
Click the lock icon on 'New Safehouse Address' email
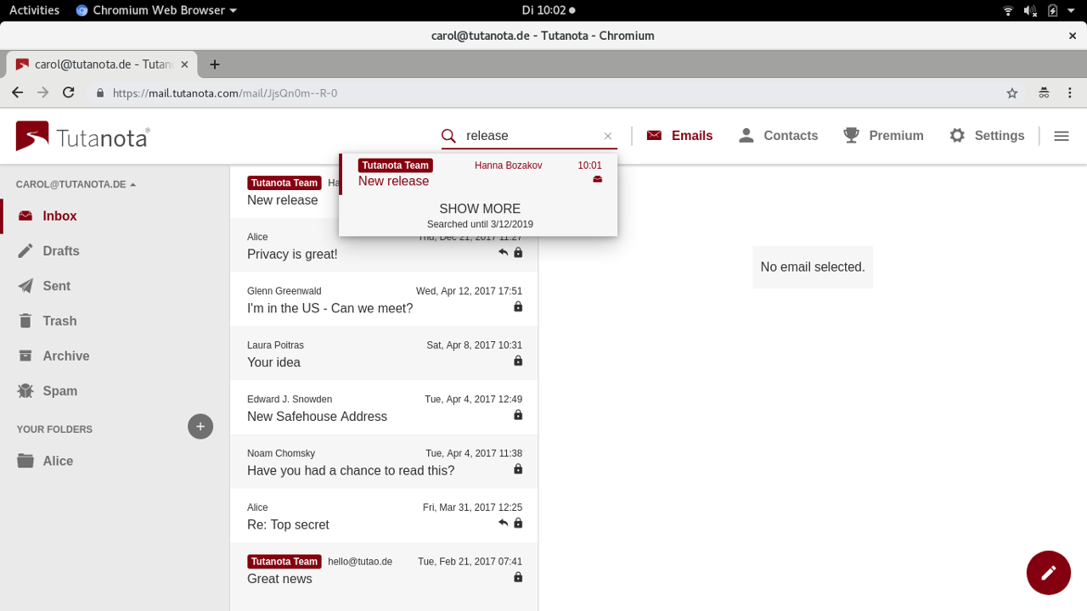click(518, 416)
